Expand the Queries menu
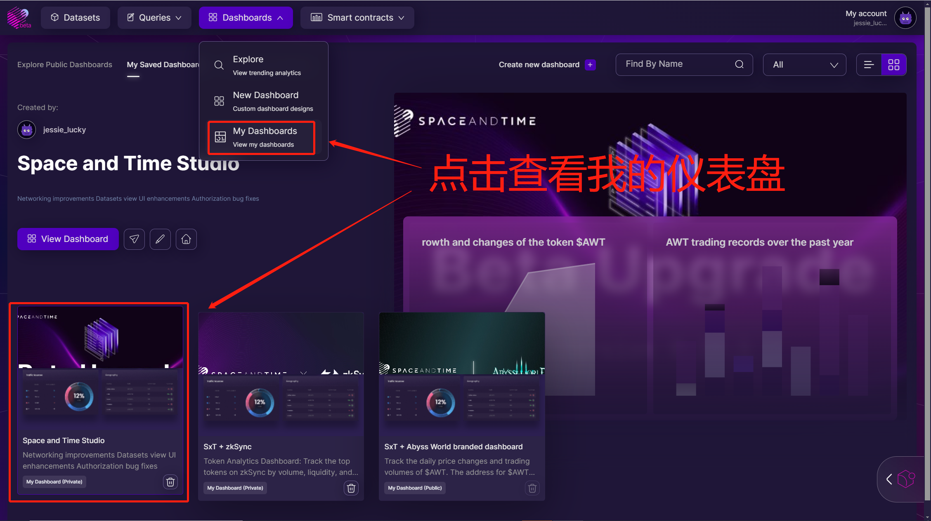The width and height of the screenshot is (931, 521). click(x=154, y=18)
